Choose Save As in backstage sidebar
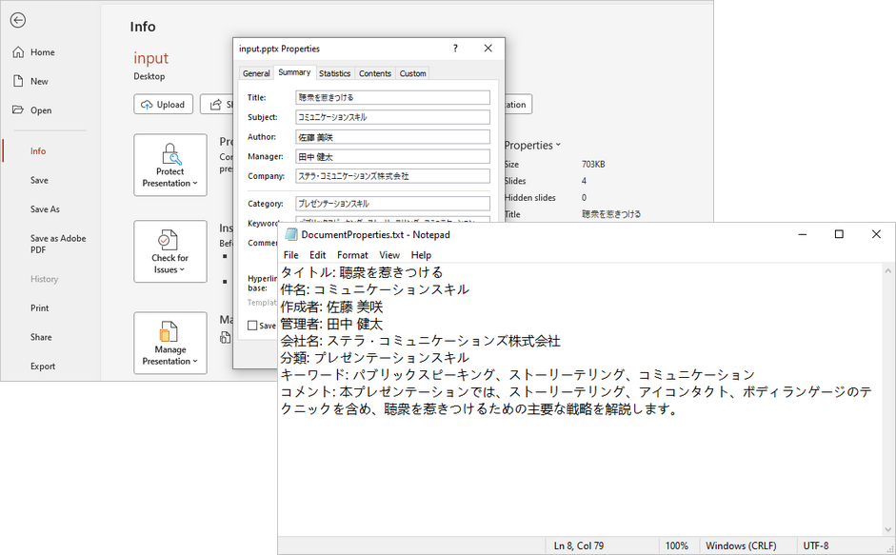 point(45,209)
